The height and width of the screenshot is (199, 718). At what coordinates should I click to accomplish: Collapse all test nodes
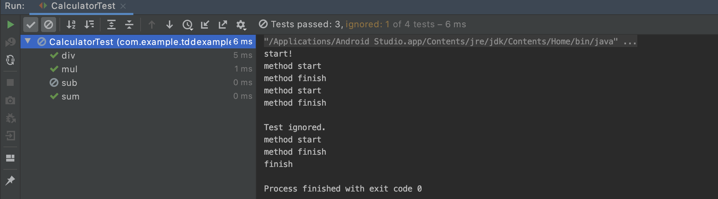[129, 25]
